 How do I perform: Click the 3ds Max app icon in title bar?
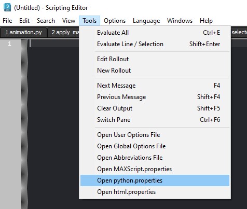(7, 8)
